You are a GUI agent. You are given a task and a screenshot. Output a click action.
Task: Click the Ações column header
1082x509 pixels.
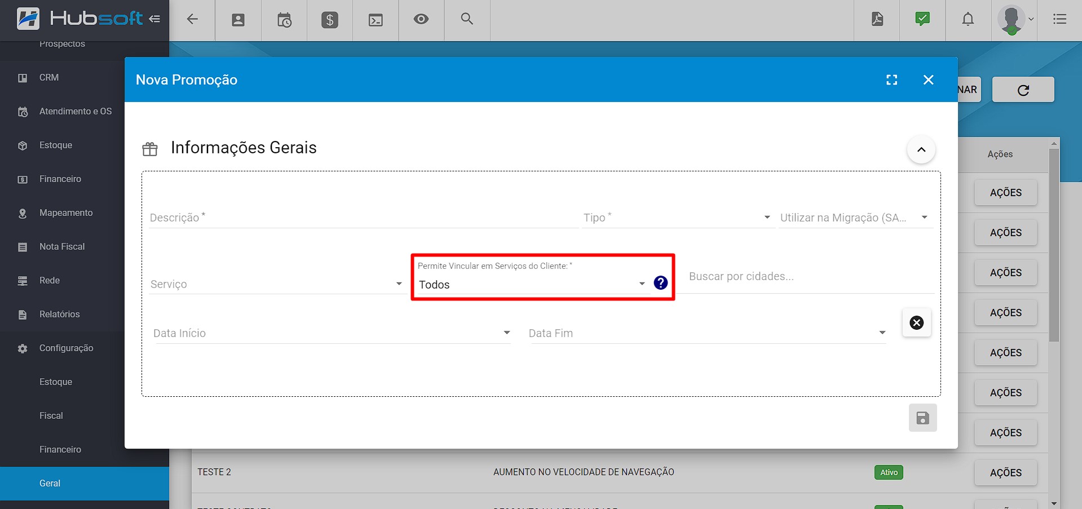click(1000, 154)
